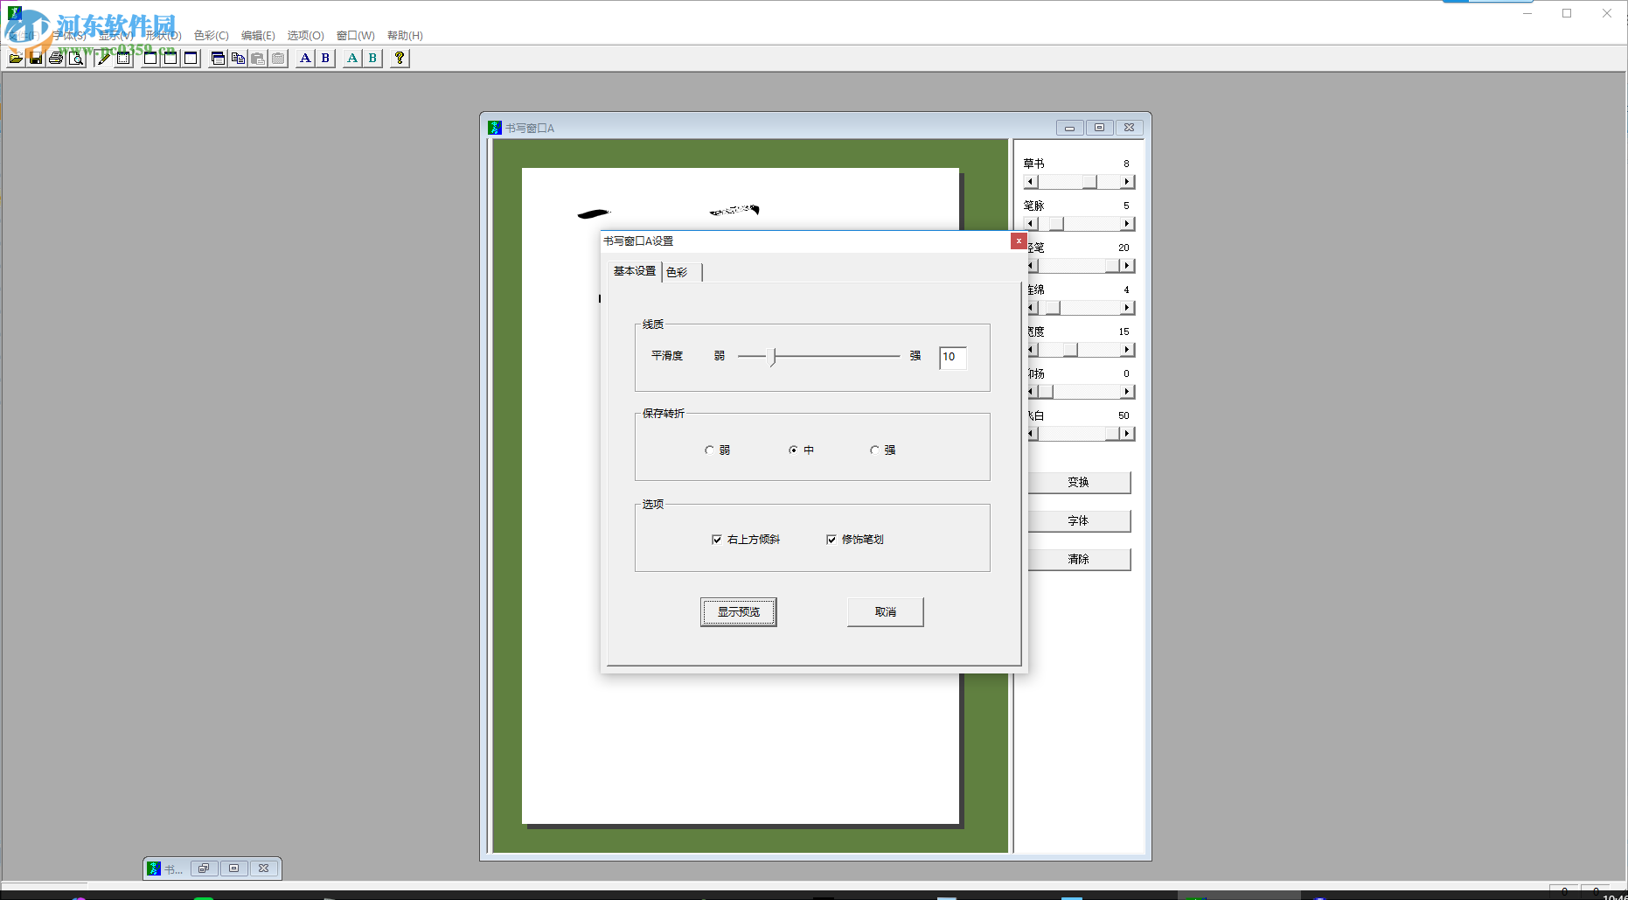Click the 笔脉 scrollbar thumb
Image resolution: width=1628 pixels, height=900 pixels.
pos(1056,224)
